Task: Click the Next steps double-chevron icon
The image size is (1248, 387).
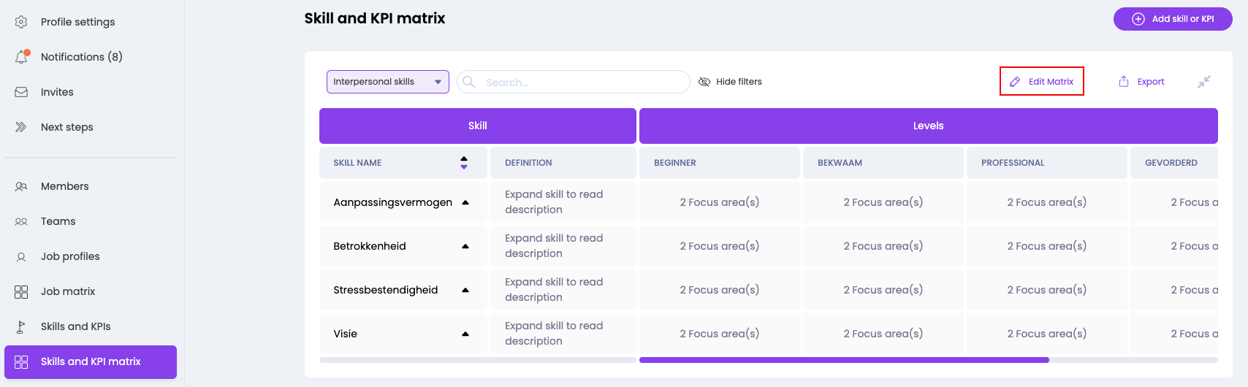Action: (x=21, y=127)
